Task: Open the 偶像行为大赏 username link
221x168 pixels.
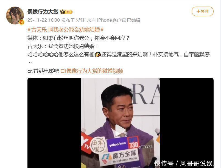Action: pos(43,12)
